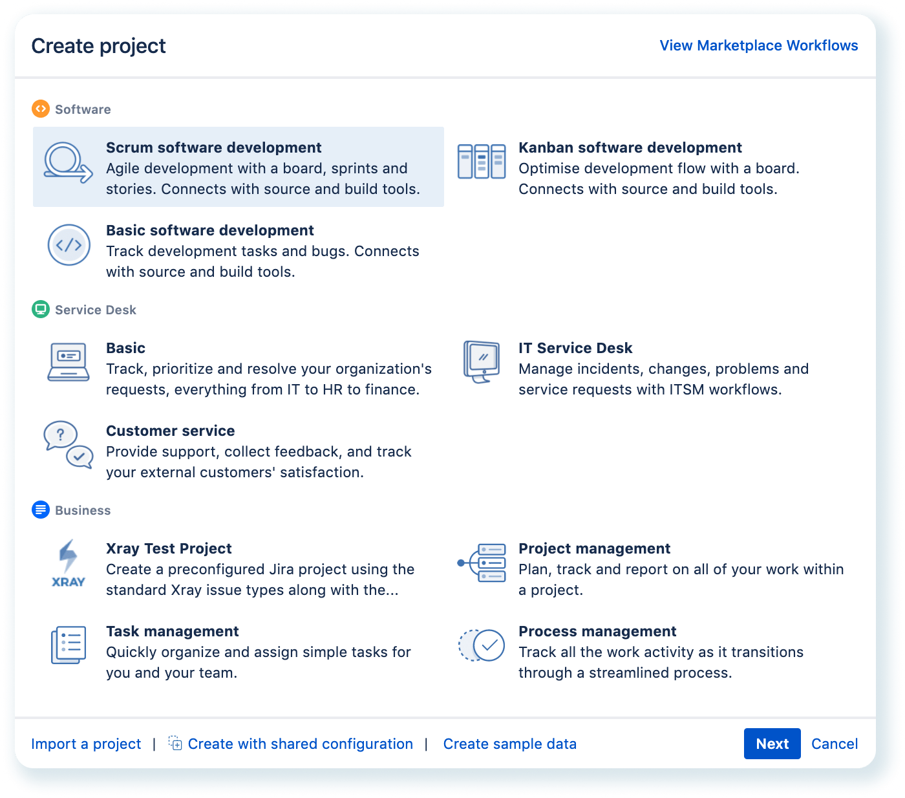Click the Scrum loop arrow icon

tap(69, 162)
